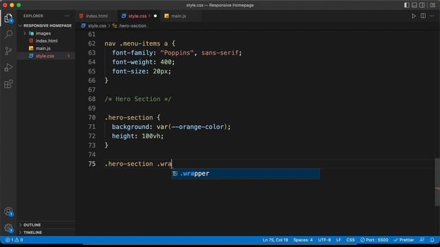Open index.html in the explorer
Image resolution: width=440 pixels, height=247 pixels.
(47, 41)
